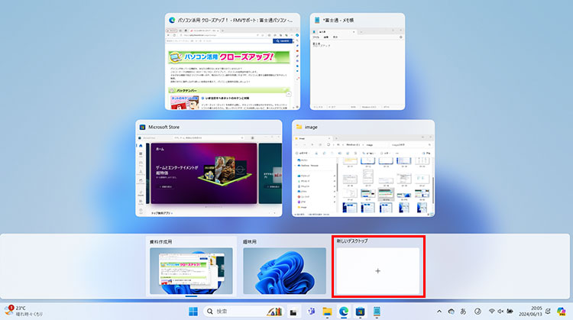This screenshot has width=573, height=320.
Task: Click the Store icon in Microsoft Store title
Action: click(x=143, y=127)
